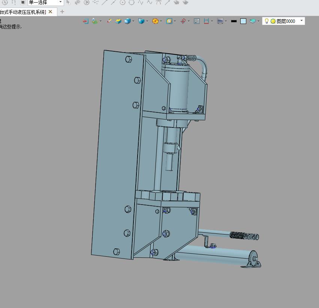The height and width of the screenshot is (308, 319).
Task: Click the red rotation axis icon
Action: coord(183,21)
